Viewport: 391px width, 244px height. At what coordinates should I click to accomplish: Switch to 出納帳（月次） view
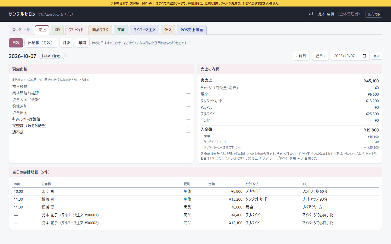click(41, 43)
